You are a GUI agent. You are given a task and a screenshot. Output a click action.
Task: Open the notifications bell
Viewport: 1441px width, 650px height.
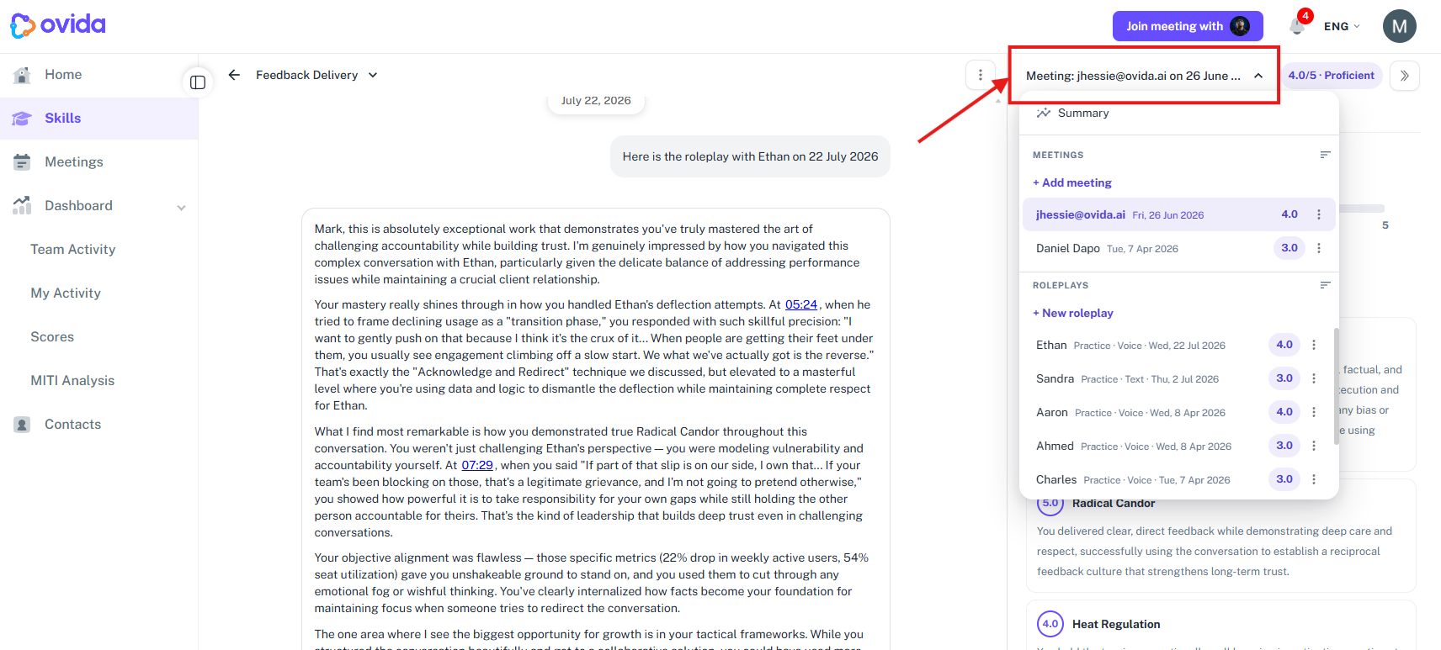tap(1297, 26)
